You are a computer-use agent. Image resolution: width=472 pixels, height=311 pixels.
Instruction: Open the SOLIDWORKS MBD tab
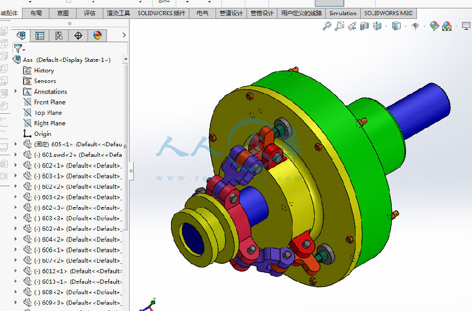pyautogui.click(x=388, y=13)
